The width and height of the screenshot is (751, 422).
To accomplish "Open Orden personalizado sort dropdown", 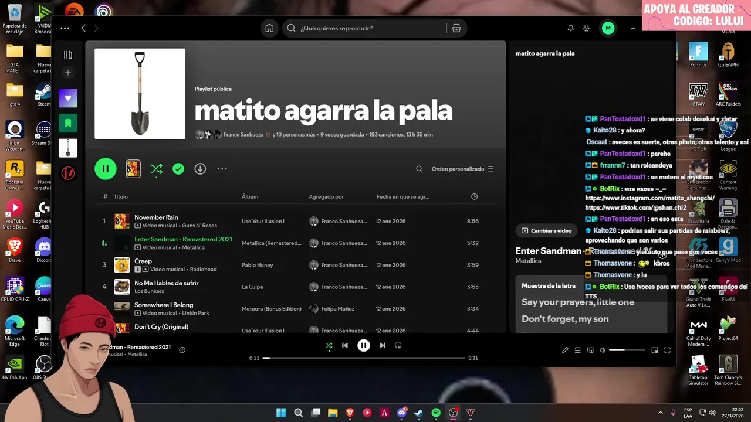I will [x=462, y=169].
